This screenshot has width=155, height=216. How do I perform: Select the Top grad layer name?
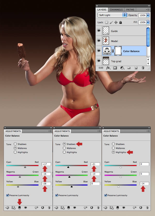point(116,61)
